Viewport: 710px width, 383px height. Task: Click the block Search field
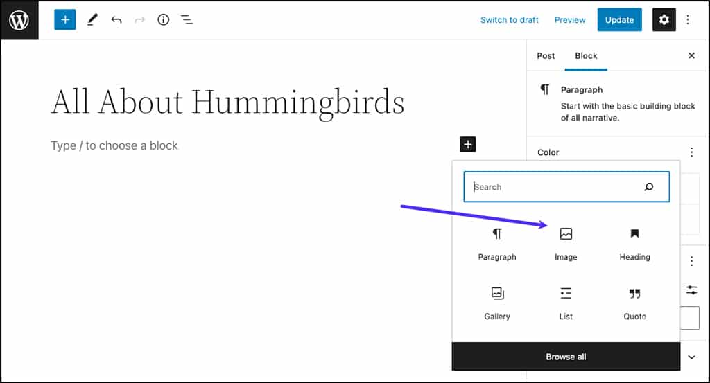(x=555, y=187)
